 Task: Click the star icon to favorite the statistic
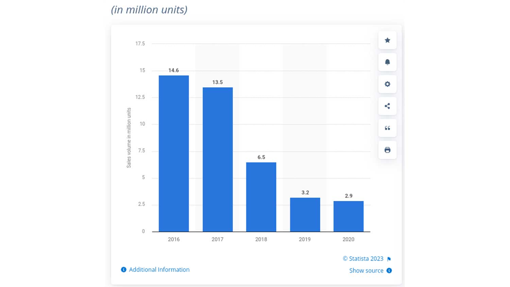[x=387, y=40]
